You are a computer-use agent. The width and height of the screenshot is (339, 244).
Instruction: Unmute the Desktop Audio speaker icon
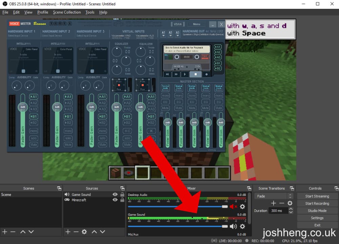(x=233, y=207)
